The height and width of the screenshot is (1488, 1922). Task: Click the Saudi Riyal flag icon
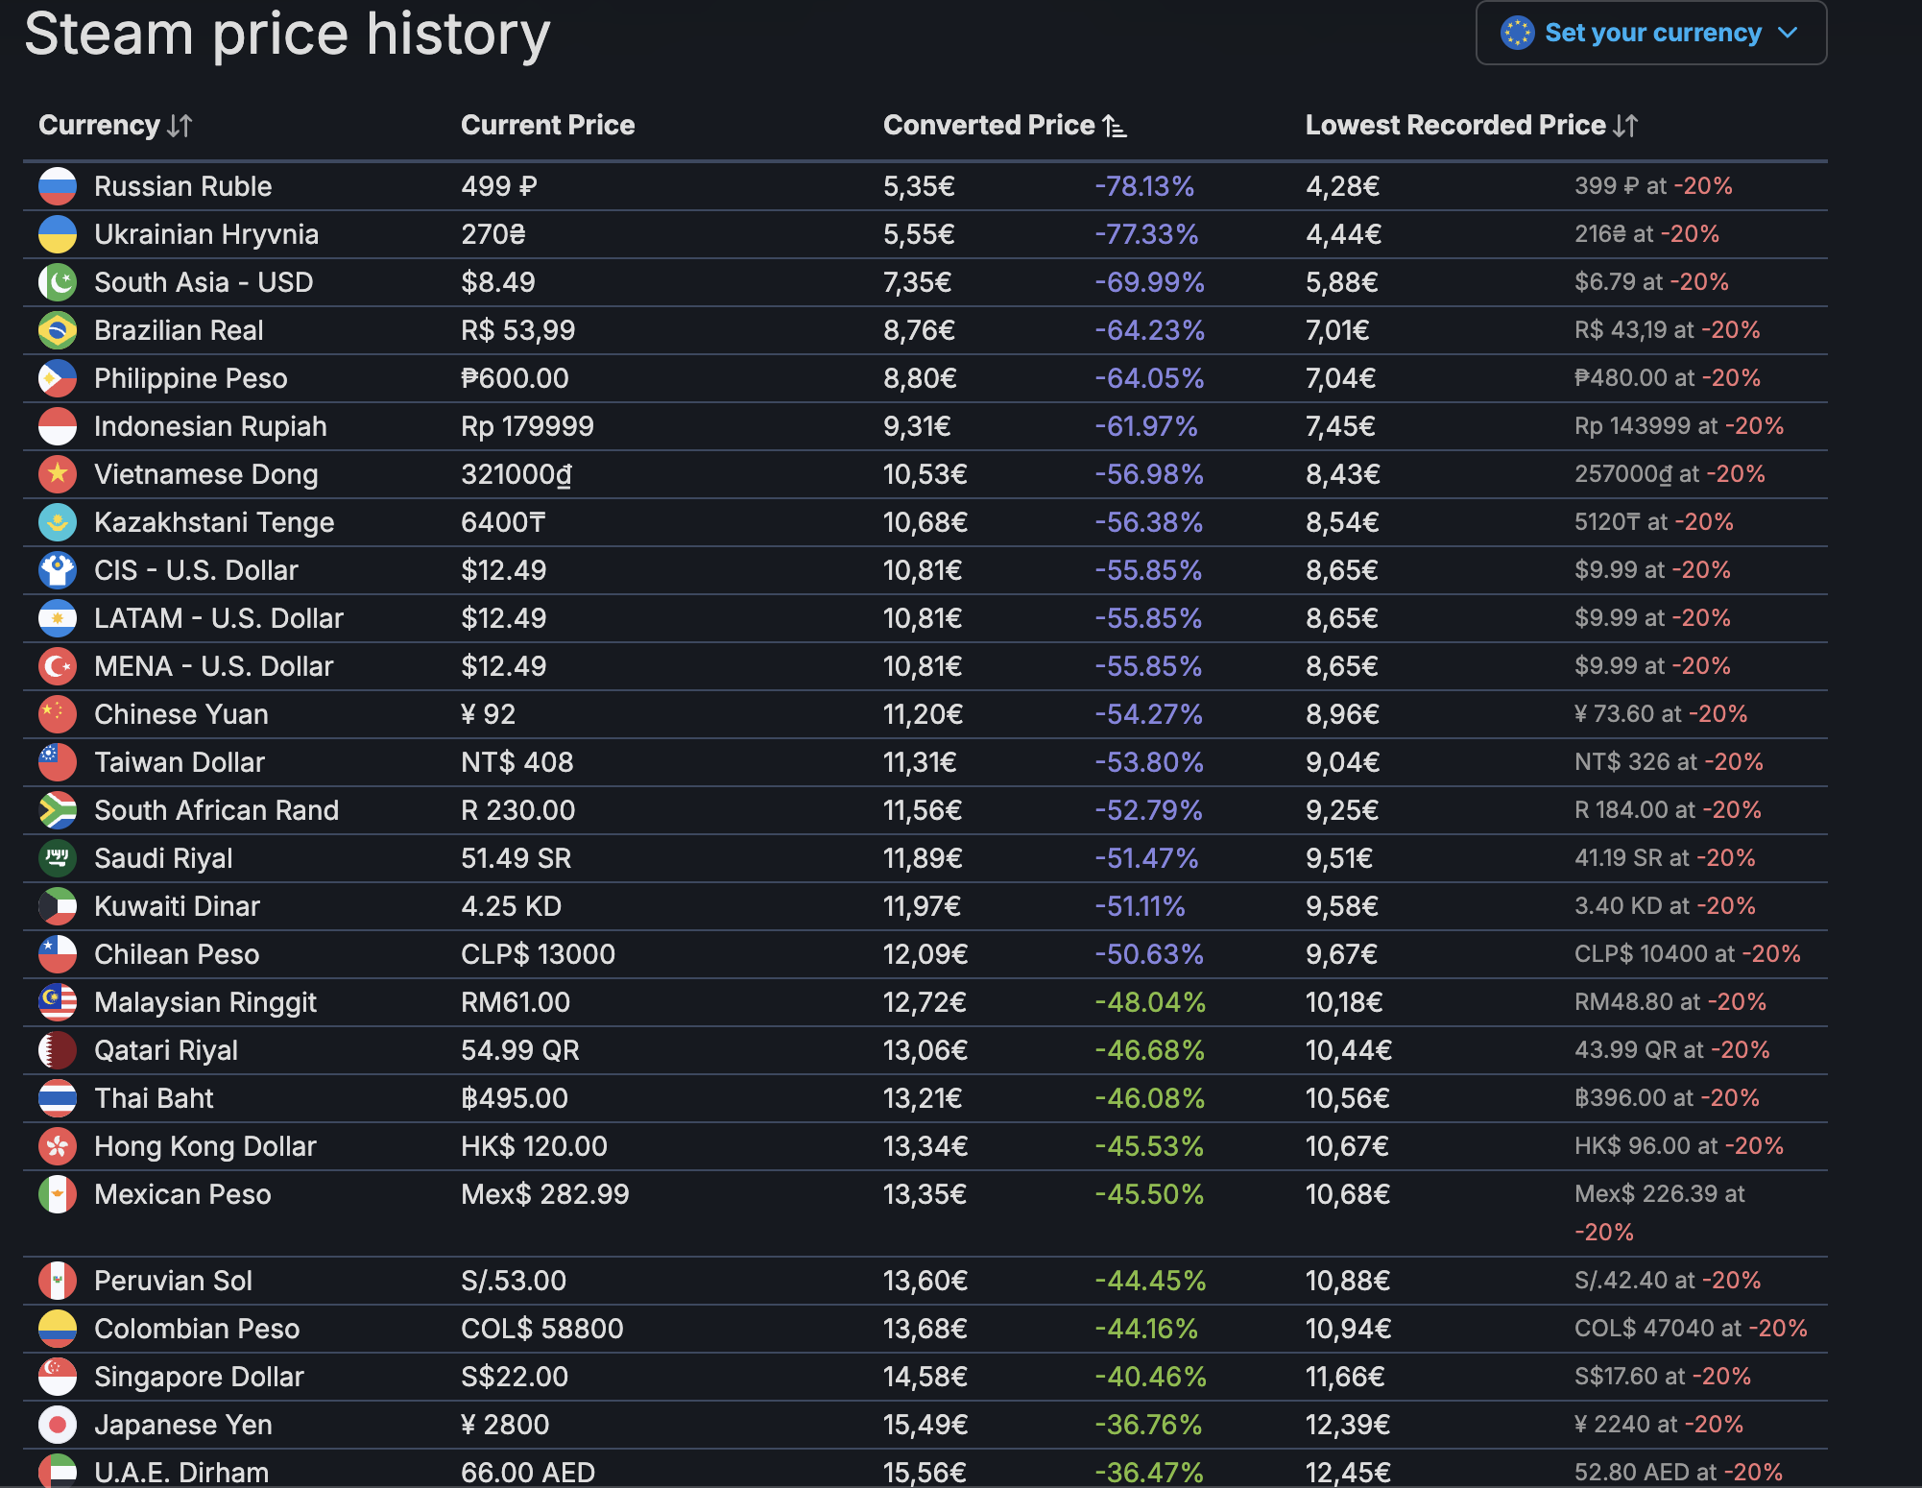58,858
